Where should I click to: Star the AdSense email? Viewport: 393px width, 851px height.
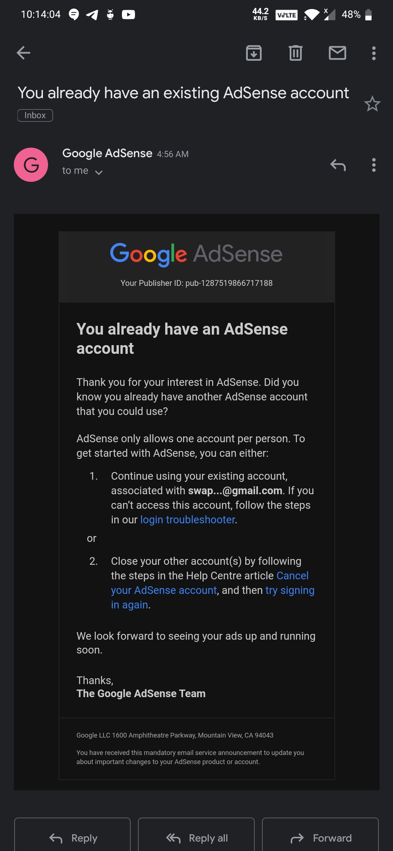pos(372,104)
